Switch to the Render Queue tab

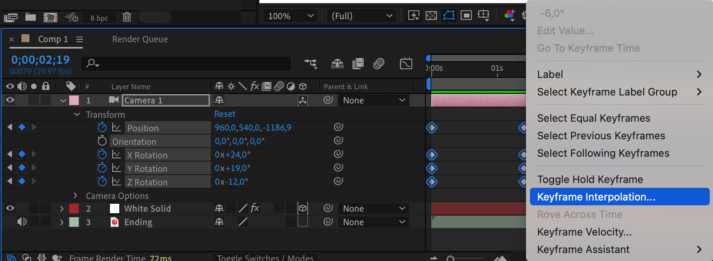[x=140, y=39]
